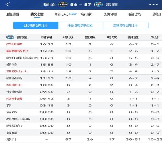This screenshot has height=143, width=162.
Task: Tap the 56 - 87 score display
Action: pos(81,5)
